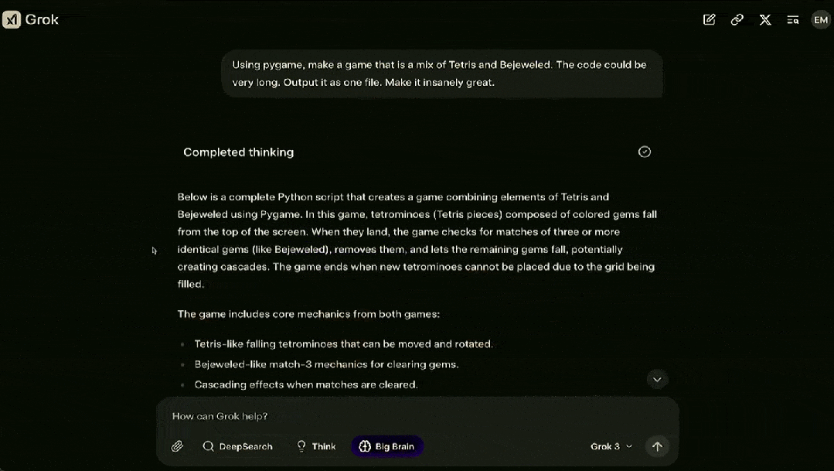The height and width of the screenshot is (471, 834).
Task: Open the Grok 3 model dropdown
Action: click(611, 446)
